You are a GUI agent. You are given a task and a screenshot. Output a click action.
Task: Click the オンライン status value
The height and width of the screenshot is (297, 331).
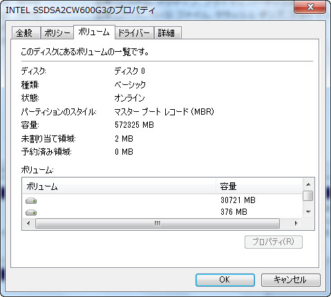click(129, 98)
